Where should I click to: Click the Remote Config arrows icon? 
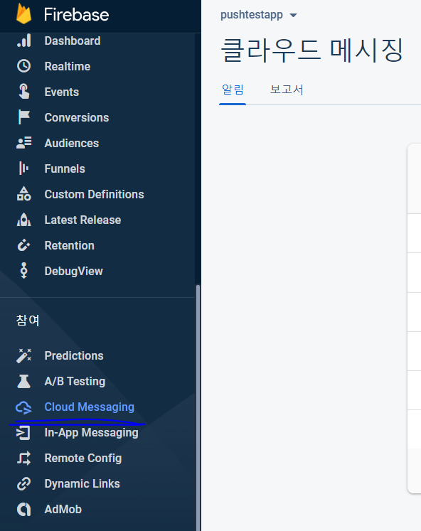pyautogui.click(x=23, y=458)
